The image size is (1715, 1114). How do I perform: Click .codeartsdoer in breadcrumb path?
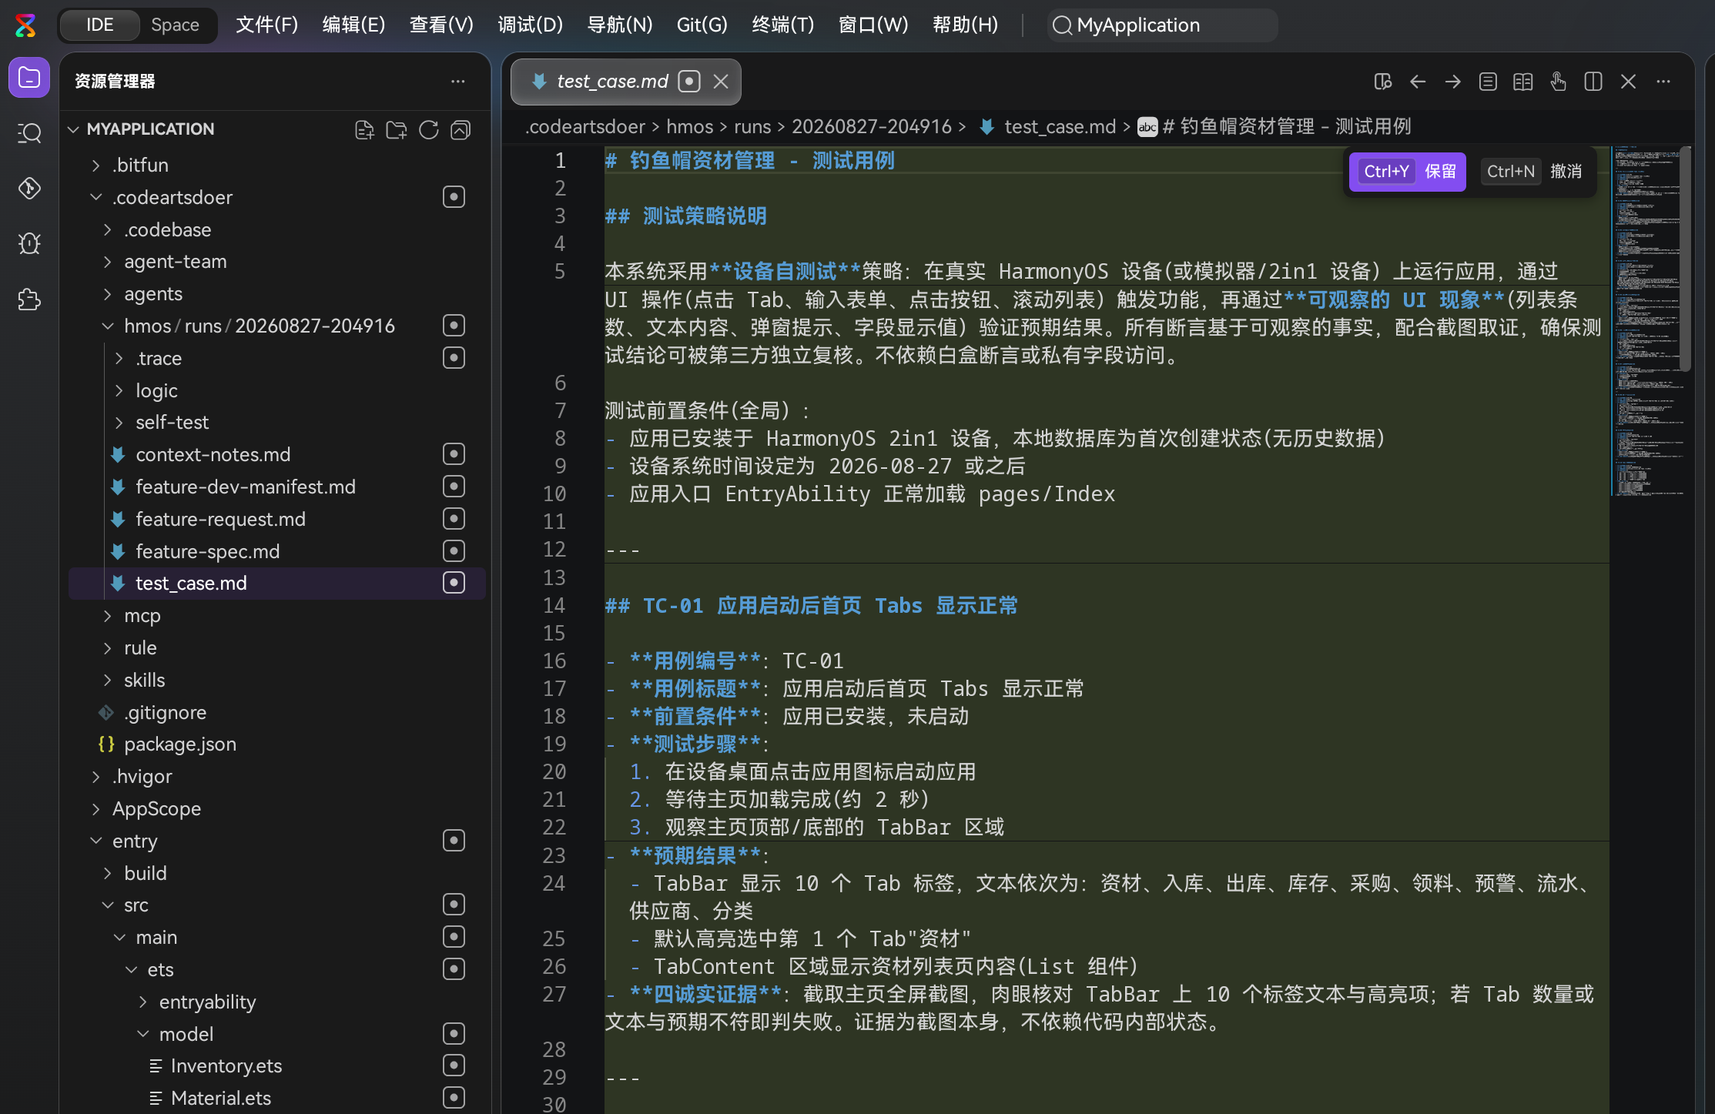(x=585, y=127)
